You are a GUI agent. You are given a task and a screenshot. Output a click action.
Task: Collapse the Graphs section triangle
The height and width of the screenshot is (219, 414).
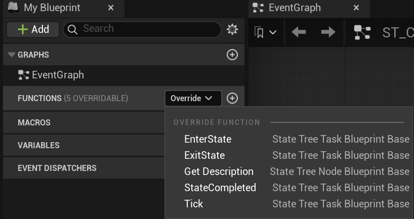pos(12,55)
